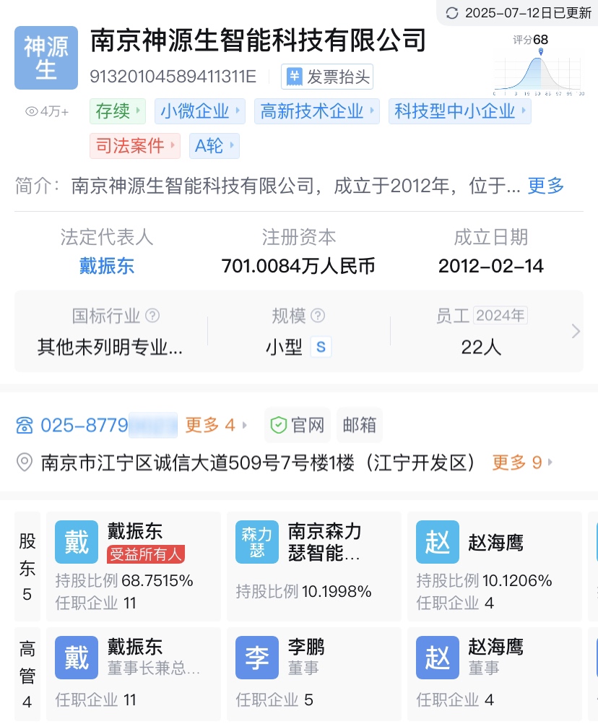Expand the 存续 status tag
The height and width of the screenshot is (727, 598).
pos(118,111)
